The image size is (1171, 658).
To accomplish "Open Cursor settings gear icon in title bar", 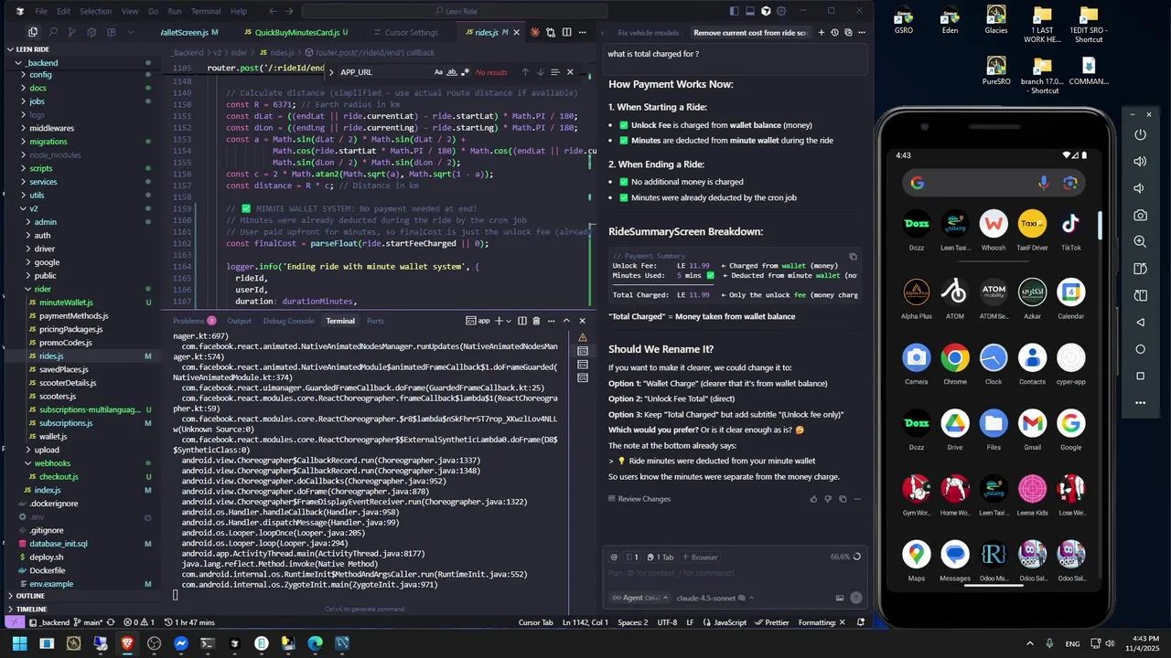I will [780, 11].
